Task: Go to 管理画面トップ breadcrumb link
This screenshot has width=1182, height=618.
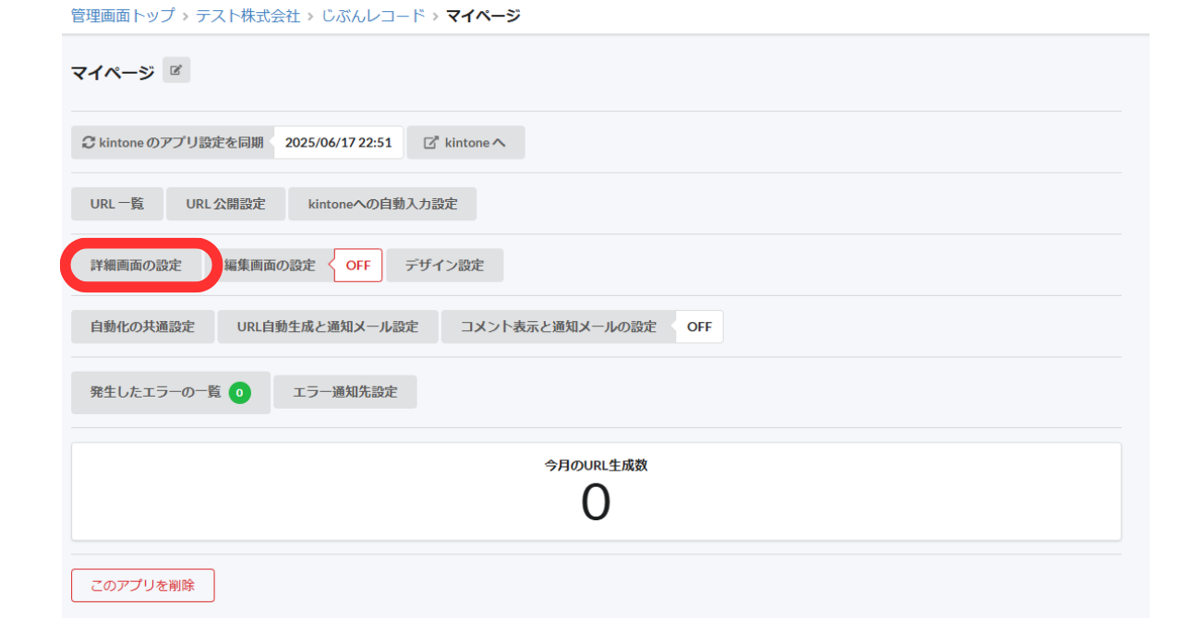Action: [x=123, y=16]
